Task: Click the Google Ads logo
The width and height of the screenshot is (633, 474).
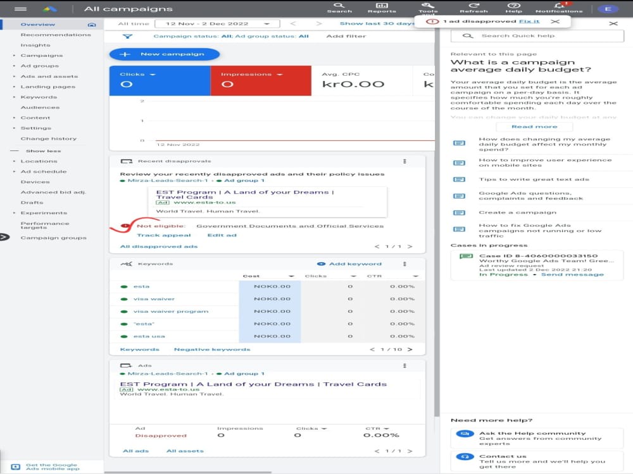Action: pos(49,9)
